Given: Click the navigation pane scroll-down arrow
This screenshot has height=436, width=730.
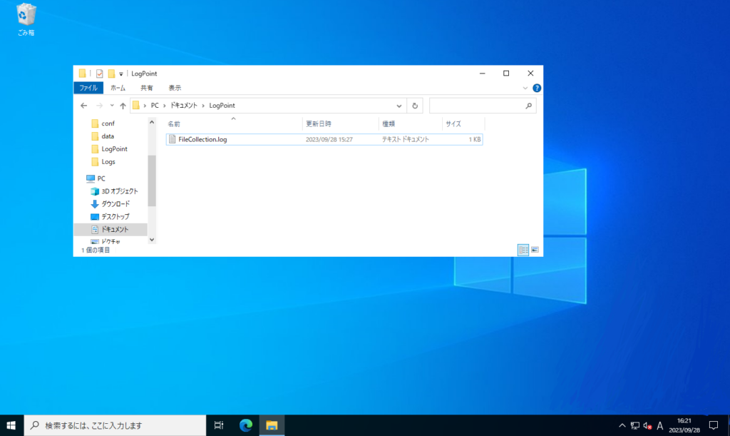Looking at the screenshot, I should pos(152,240).
